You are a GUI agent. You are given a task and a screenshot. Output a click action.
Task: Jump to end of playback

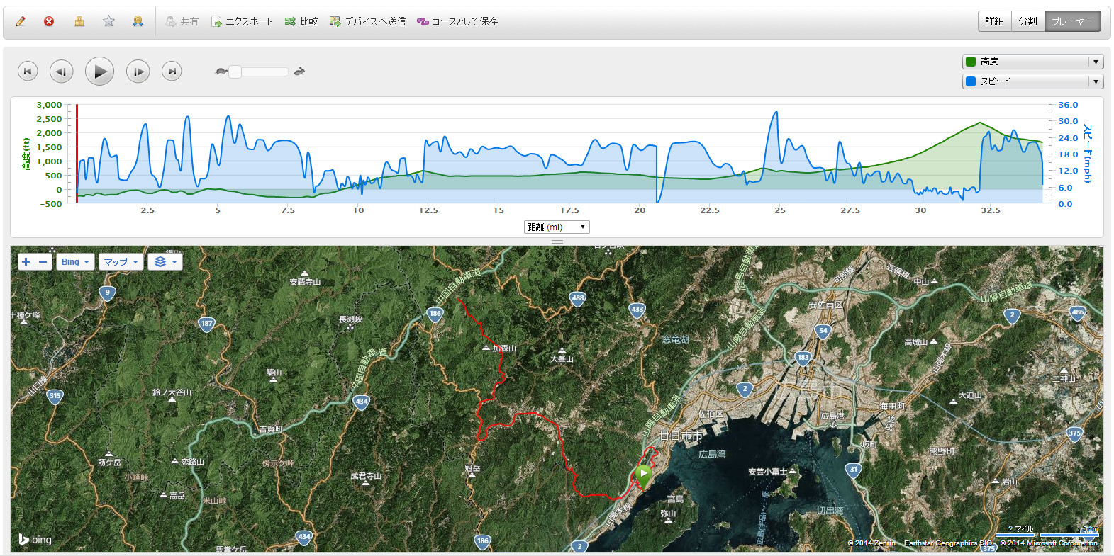172,71
